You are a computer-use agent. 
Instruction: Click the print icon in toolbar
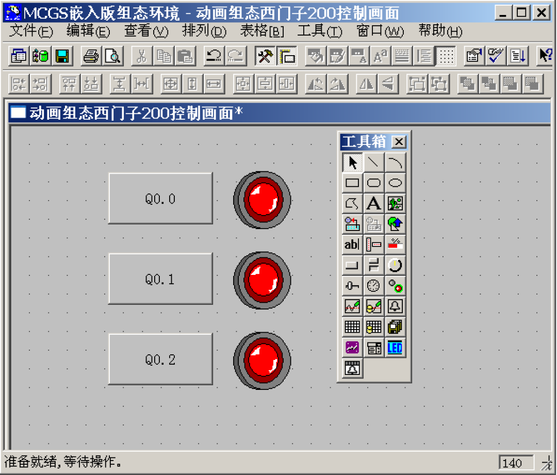coord(91,56)
